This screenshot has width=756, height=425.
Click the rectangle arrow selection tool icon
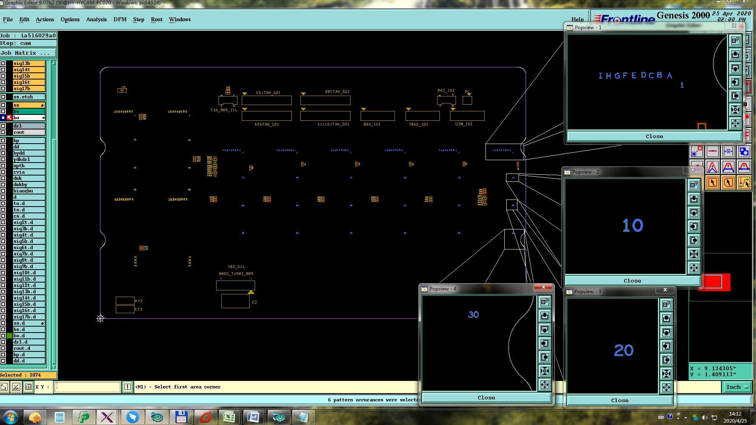[712, 183]
